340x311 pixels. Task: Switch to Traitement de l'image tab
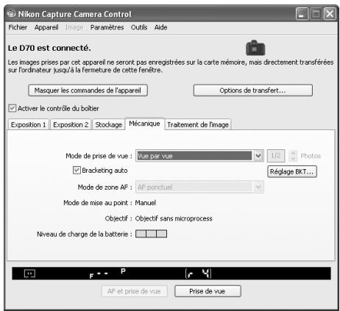[x=198, y=124]
